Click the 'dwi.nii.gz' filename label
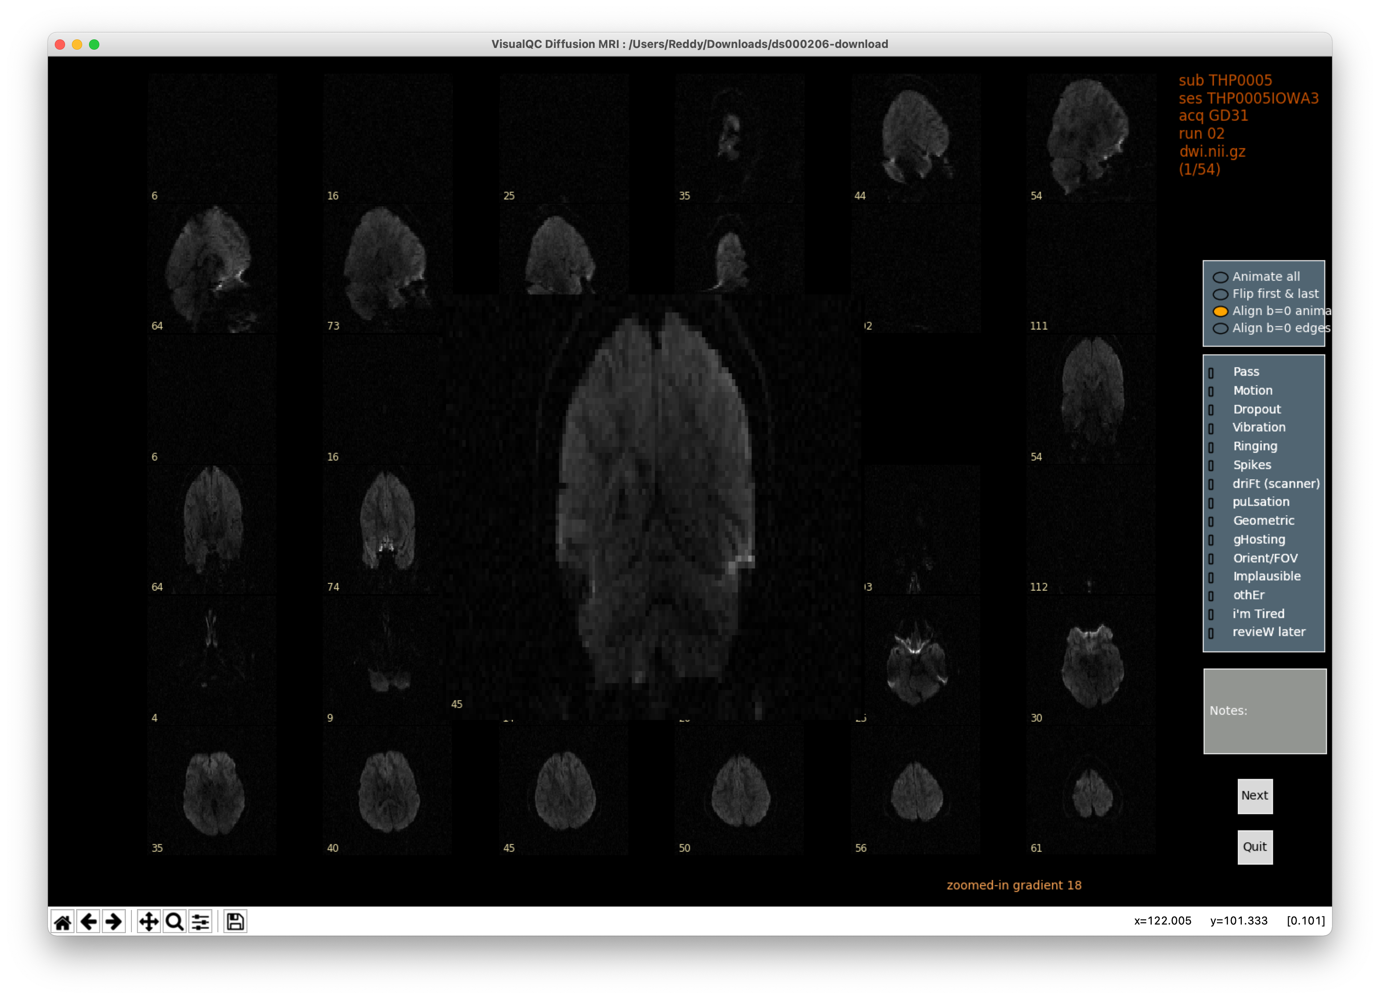The width and height of the screenshot is (1380, 999). [1212, 152]
